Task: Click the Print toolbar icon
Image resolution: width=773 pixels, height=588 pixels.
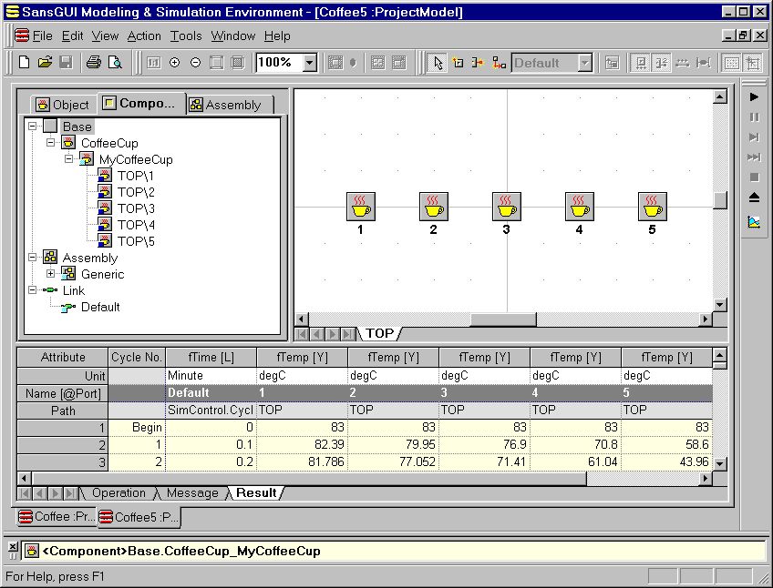Action: [93, 63]
